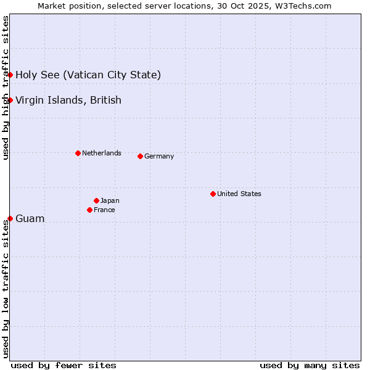Select the Guam data point marker

(x=10, y=218)
